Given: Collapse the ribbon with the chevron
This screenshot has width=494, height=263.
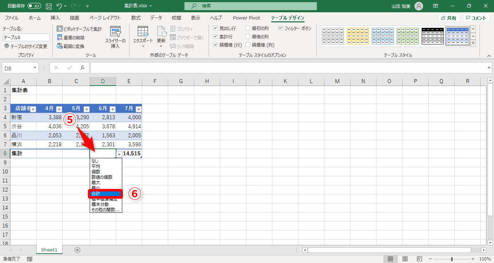Looking at the screenshot, I should [489, 55].
